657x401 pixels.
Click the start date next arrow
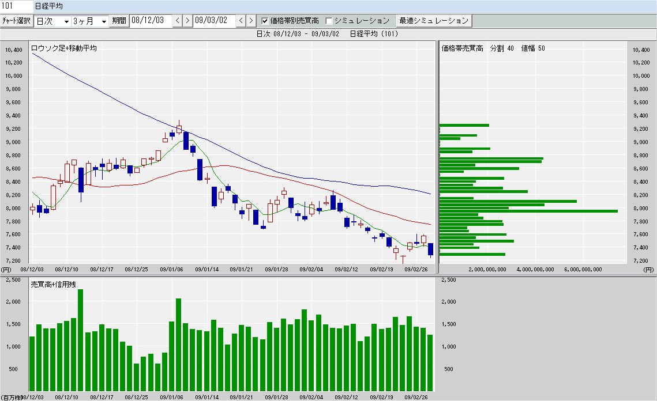tap(187, 21)
